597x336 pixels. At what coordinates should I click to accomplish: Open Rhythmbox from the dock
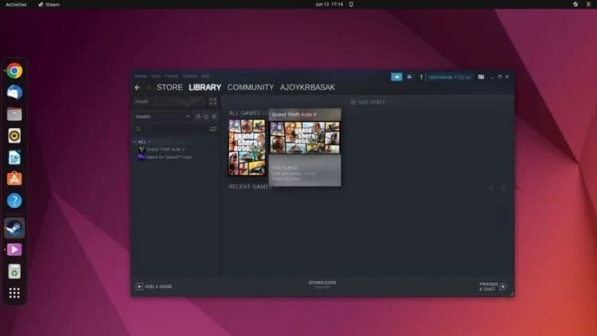[x=14, y=135]
